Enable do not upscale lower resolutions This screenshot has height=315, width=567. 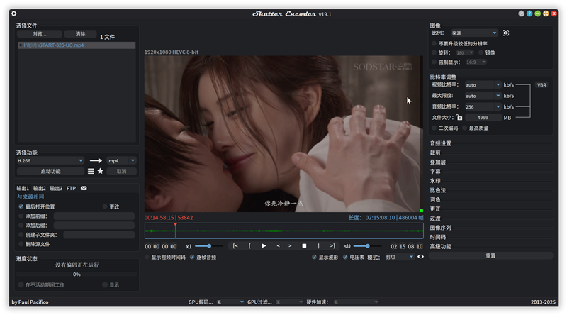pos(434,43)
